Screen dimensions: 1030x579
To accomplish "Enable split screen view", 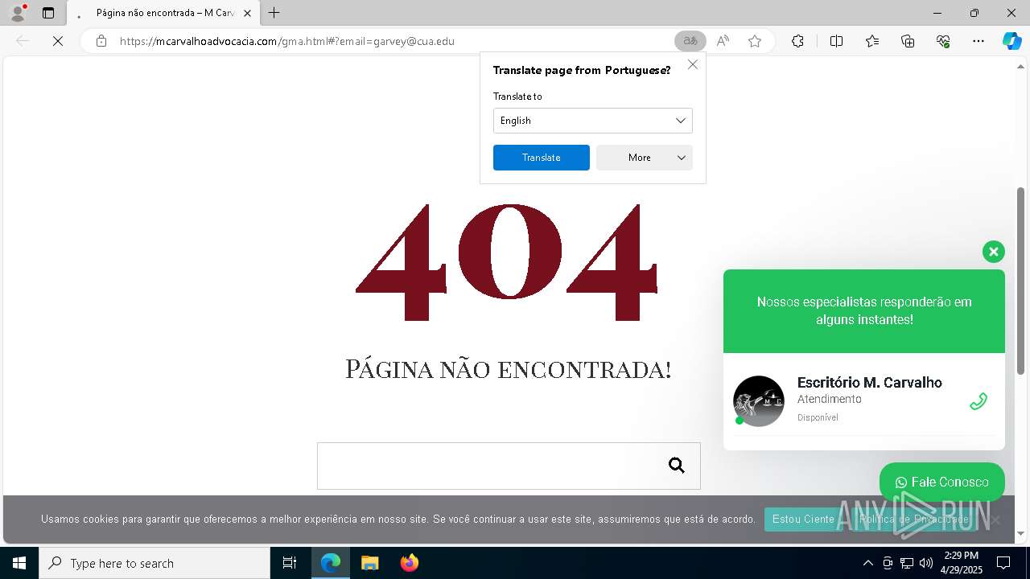I will click(836, 41).
